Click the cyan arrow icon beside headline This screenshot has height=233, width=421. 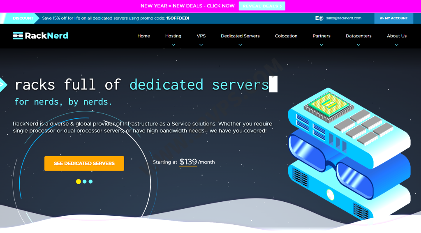point(3,85)
